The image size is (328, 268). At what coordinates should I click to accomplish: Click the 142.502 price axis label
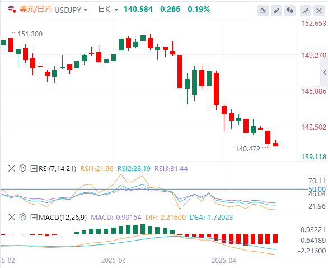click(313, 127)
